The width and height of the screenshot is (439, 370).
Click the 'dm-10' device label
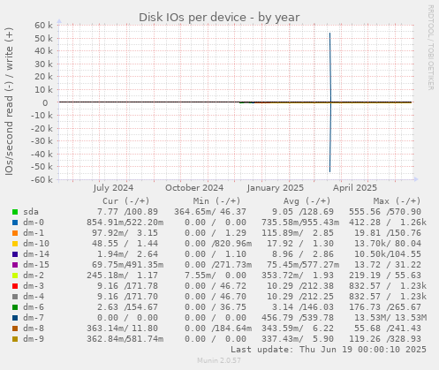36,244
